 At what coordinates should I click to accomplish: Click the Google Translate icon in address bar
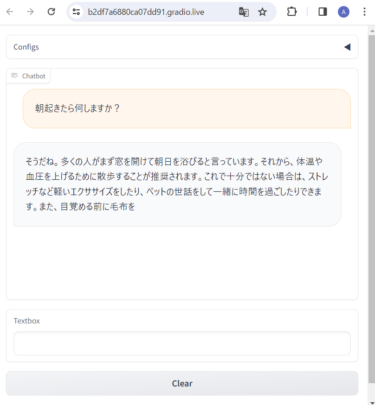pos(243,12)
